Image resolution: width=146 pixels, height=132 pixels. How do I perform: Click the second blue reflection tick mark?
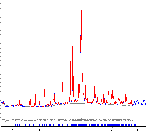point(8,125)
